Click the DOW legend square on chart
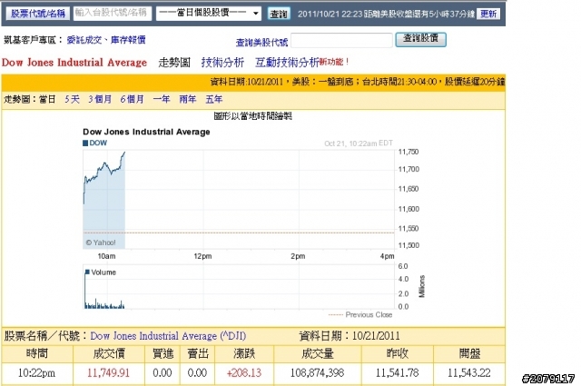Viewport: 581px width, 386px height. pos(85,144)
